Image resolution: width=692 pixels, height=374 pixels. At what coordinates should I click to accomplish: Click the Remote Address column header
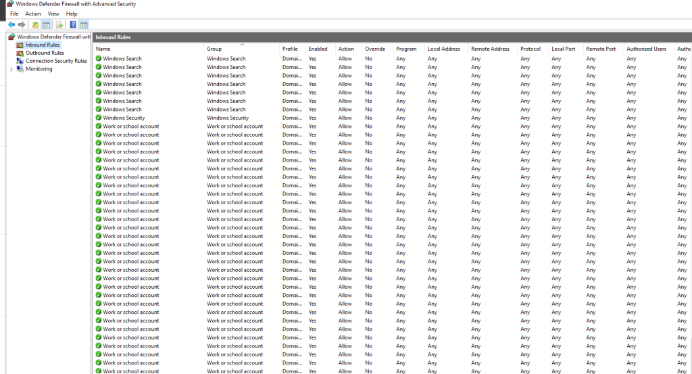pyautogui.click(x=490, y=49)
